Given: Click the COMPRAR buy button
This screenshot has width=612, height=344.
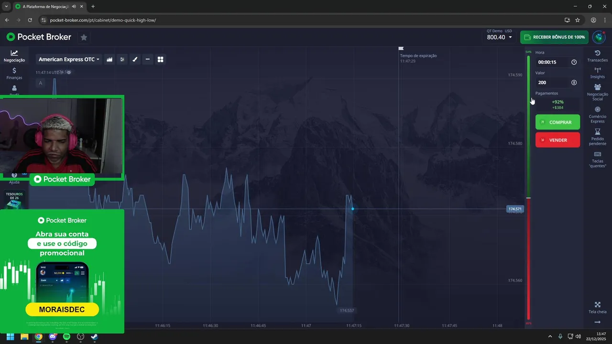Looking at the screenshot, I should click(557, 122).
